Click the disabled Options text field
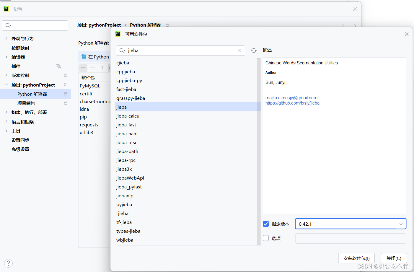Viewport: 414px width, 272px height. 351,238
